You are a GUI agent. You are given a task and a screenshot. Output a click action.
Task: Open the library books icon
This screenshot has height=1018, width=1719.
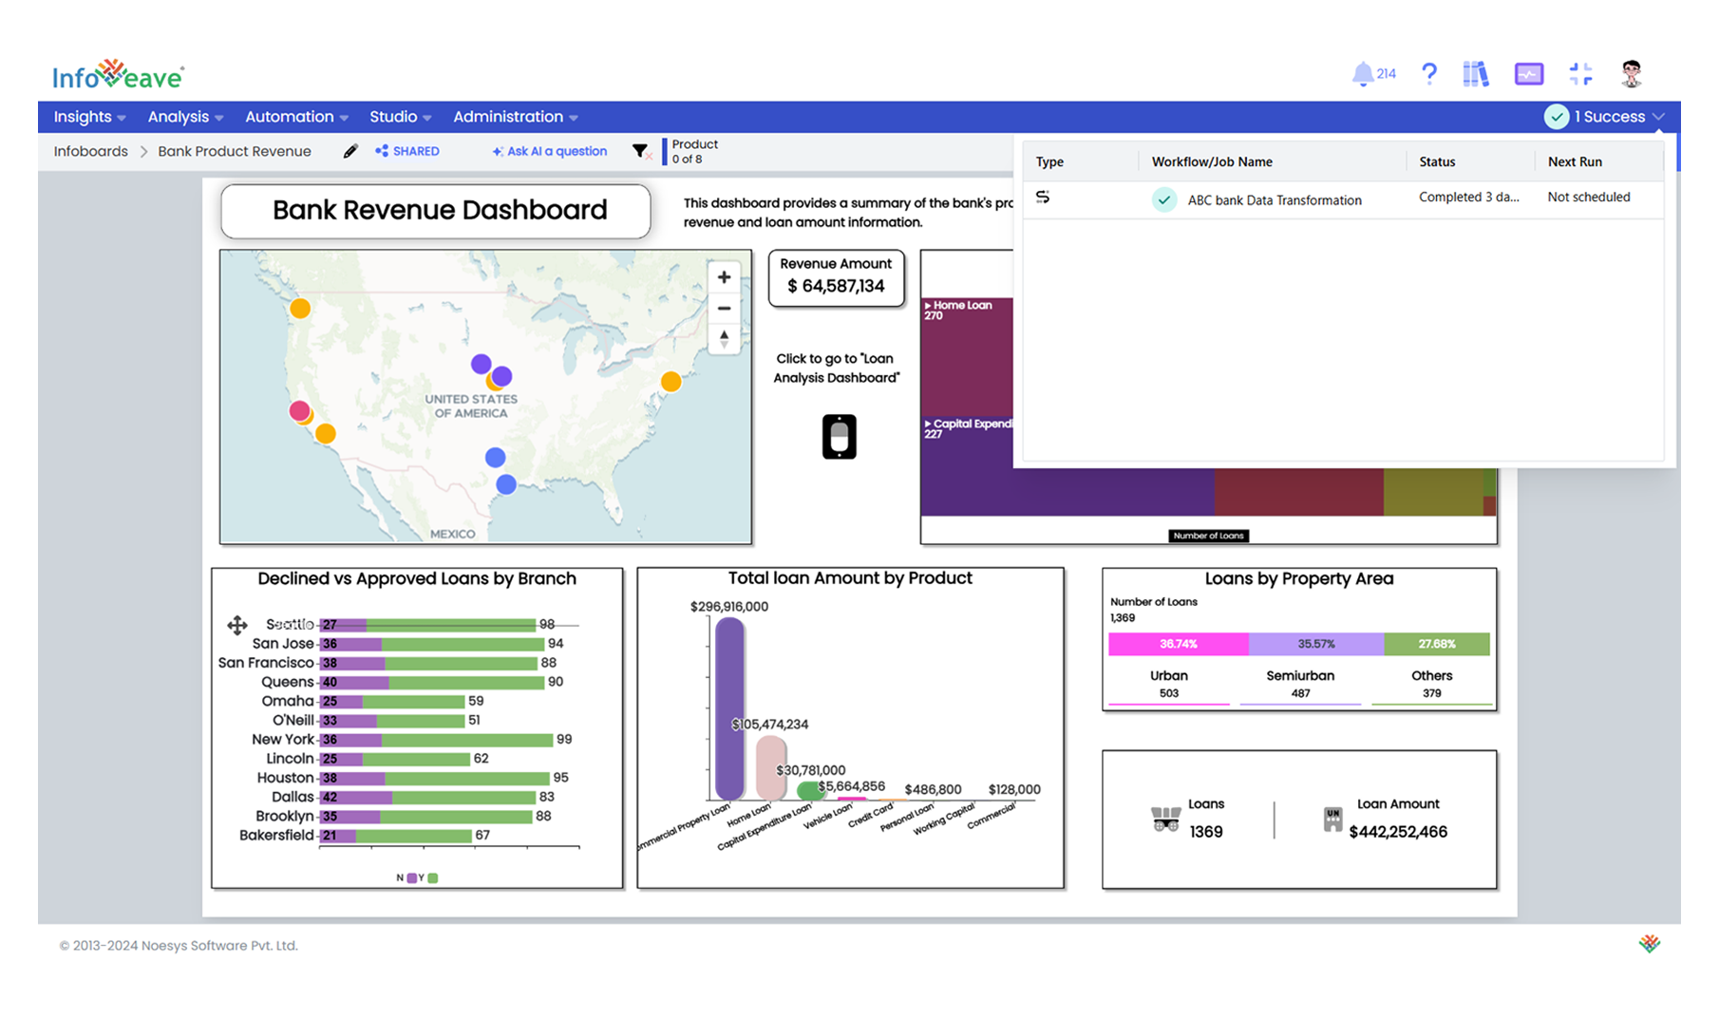(x=1475, y=74)
